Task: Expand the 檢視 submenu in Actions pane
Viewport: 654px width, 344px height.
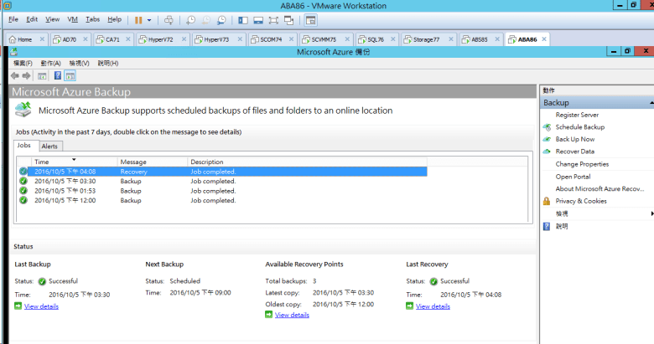Action: pyautogui.click(x=650, y=213)
